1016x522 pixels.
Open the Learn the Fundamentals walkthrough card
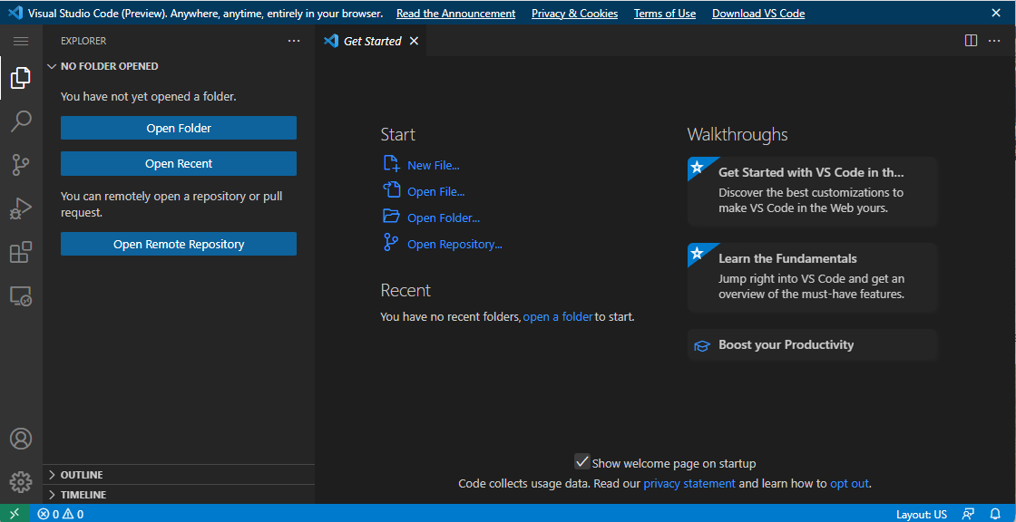[813, 277]
